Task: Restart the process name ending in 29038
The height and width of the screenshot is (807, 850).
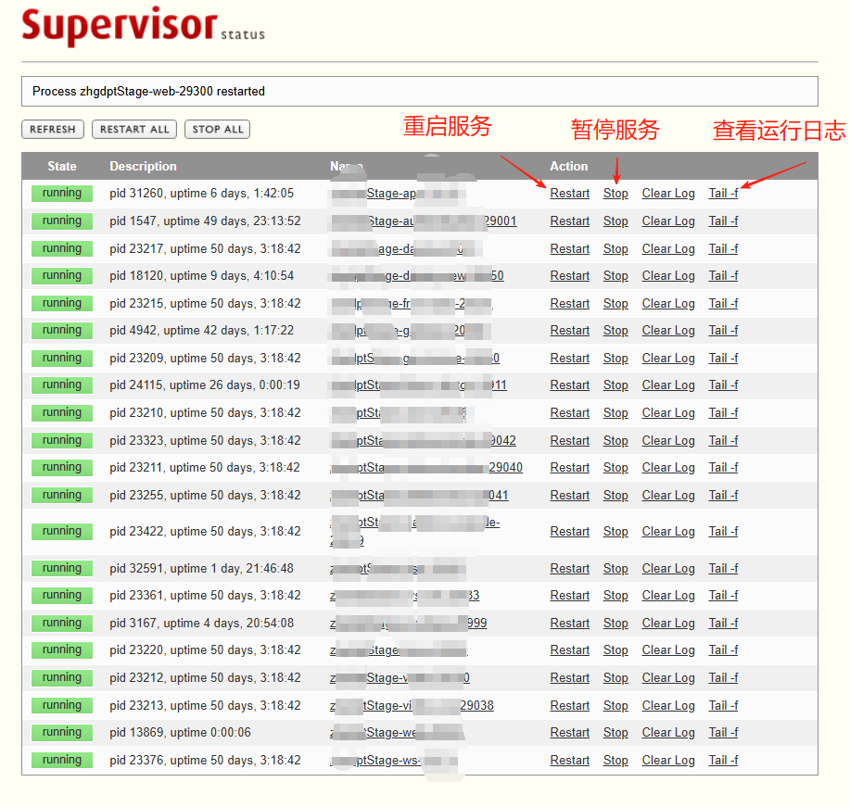Action: tap(569, 705)
